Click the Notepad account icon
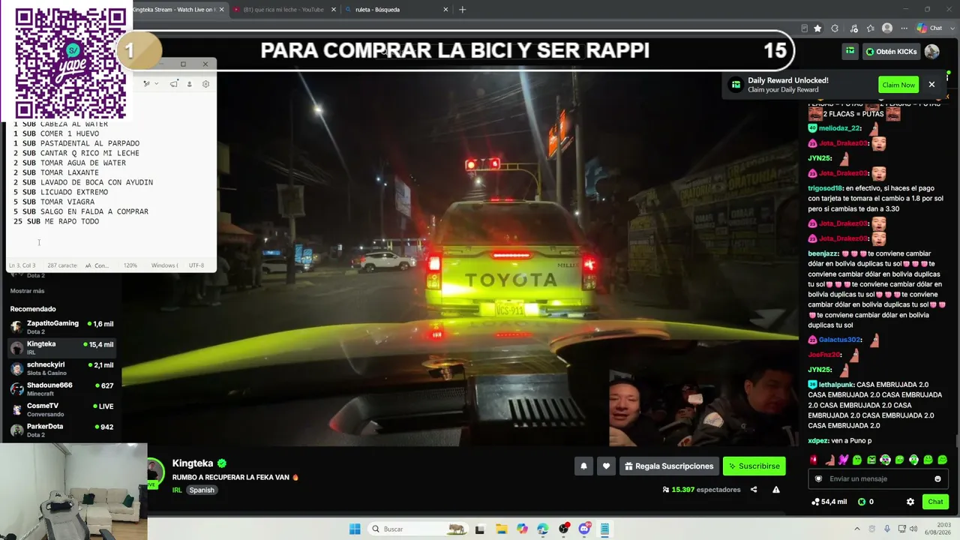Image resolution: width=960 pixels, height=540 pixels. (189, 84)
